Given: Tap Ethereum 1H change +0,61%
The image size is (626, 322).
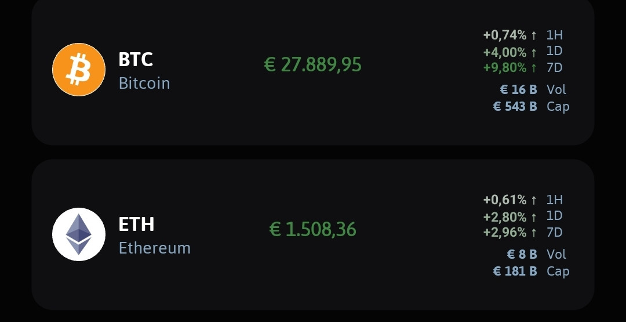Looking at the screenshot, I should 505,200.
